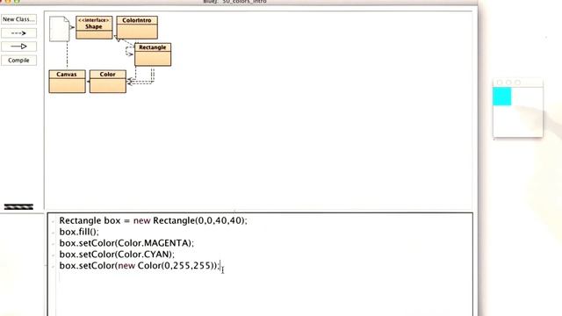Click the canvas window title bar

click(518, 83)
